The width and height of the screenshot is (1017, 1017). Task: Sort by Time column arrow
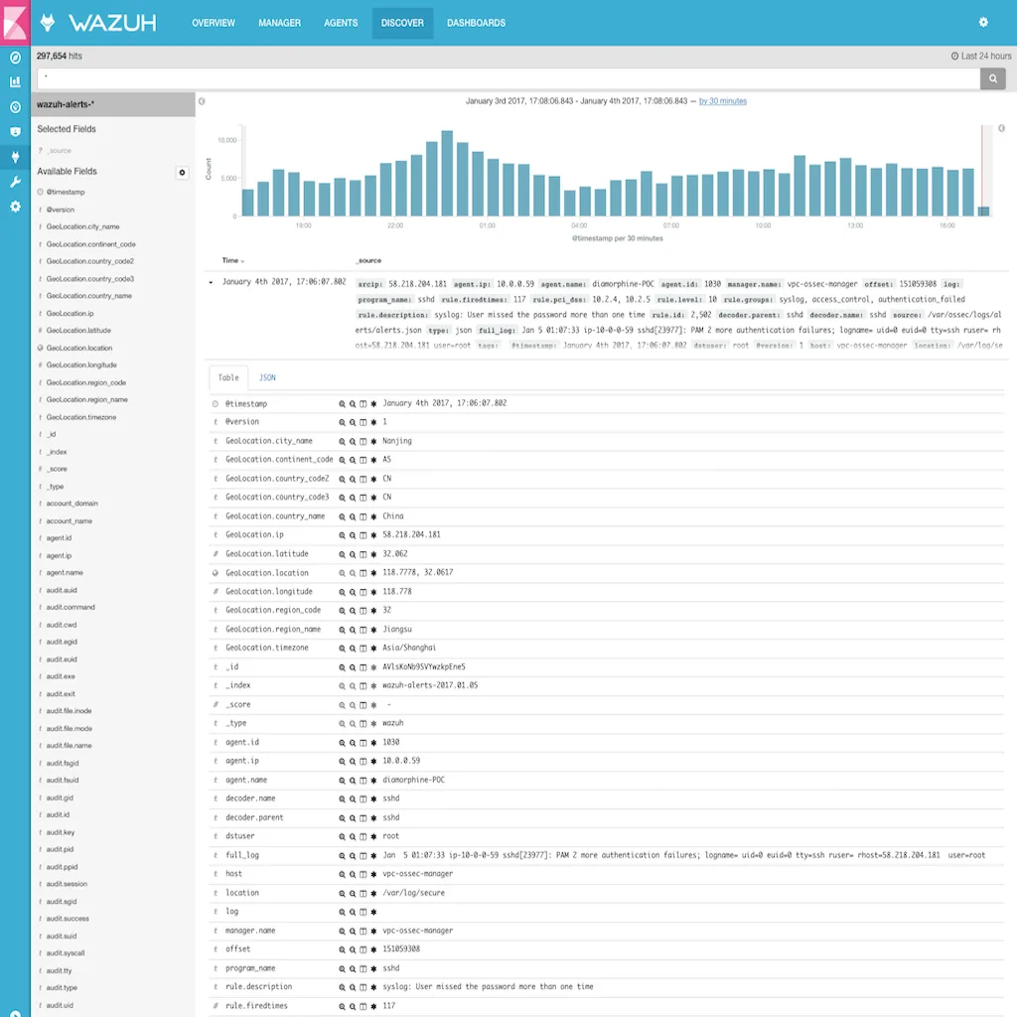(x=242, y=261)
